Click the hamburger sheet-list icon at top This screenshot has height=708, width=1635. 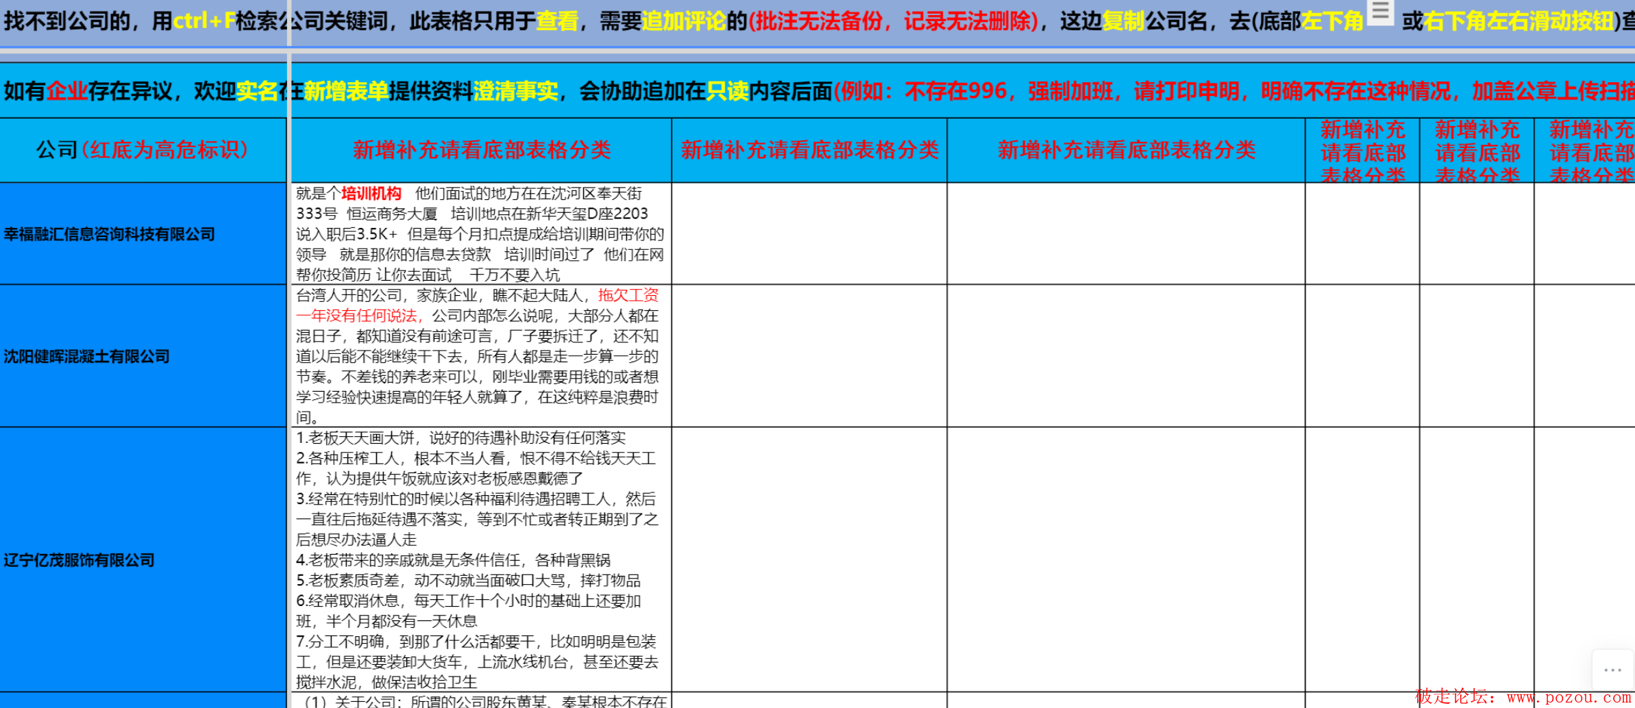pos(1380,12)
